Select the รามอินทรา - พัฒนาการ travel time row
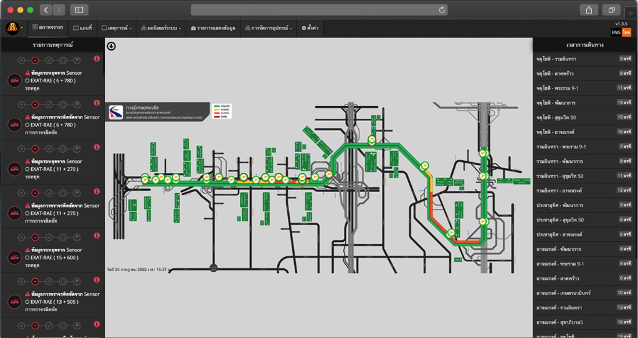638x338 pixels. (x=583, y=162)
